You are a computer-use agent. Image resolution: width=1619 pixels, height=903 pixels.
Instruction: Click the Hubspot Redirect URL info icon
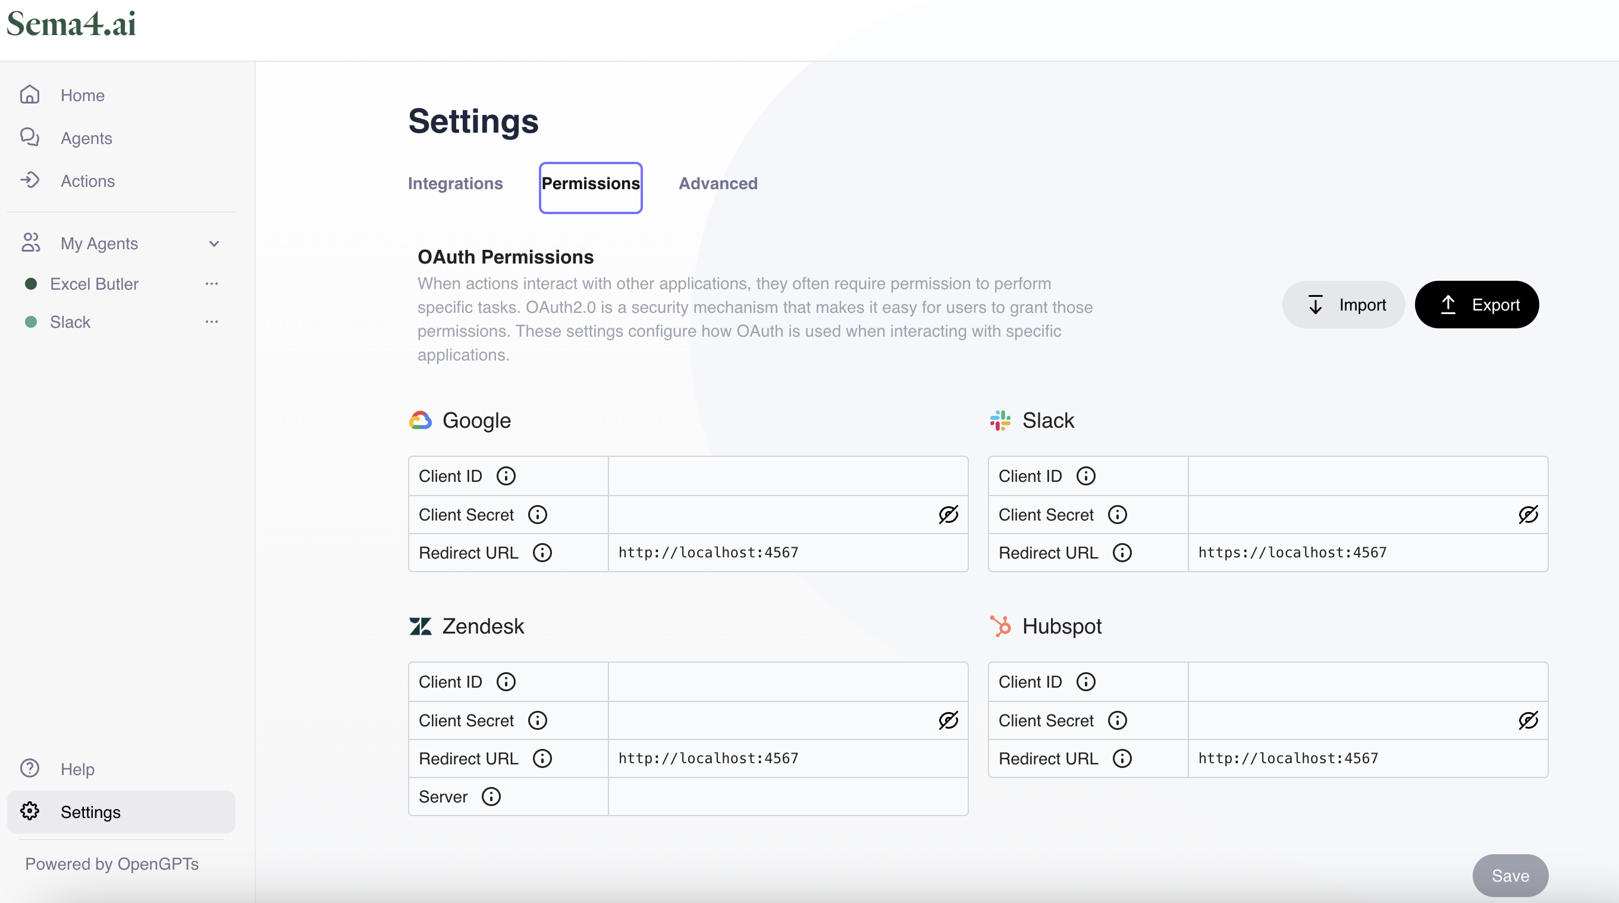pos(1122,758)
